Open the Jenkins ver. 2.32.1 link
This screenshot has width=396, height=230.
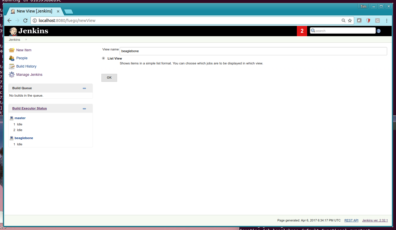click(375, 220)
